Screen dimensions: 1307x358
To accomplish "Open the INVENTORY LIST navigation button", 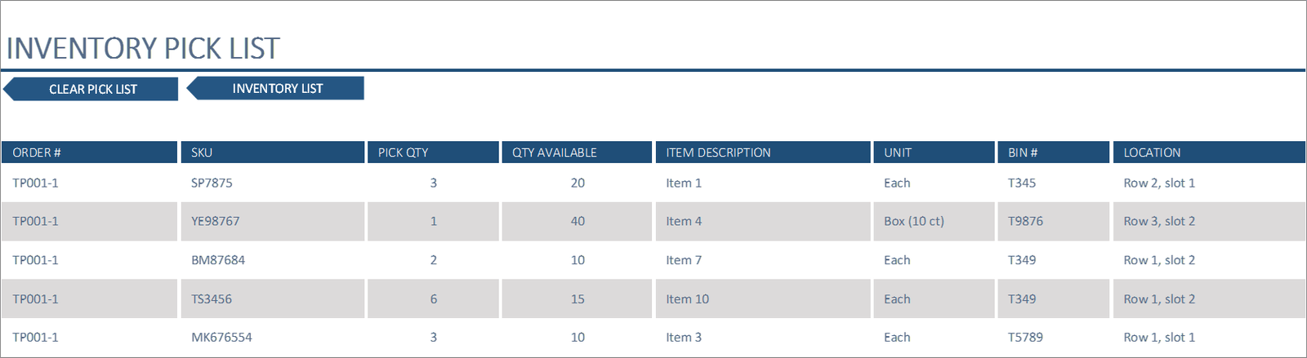I will [x=275, y=88].
